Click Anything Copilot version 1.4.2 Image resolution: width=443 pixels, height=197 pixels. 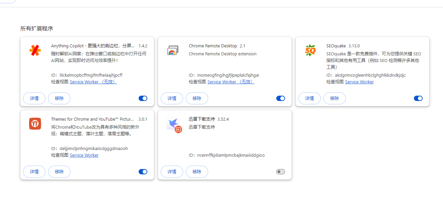point(143,46)
